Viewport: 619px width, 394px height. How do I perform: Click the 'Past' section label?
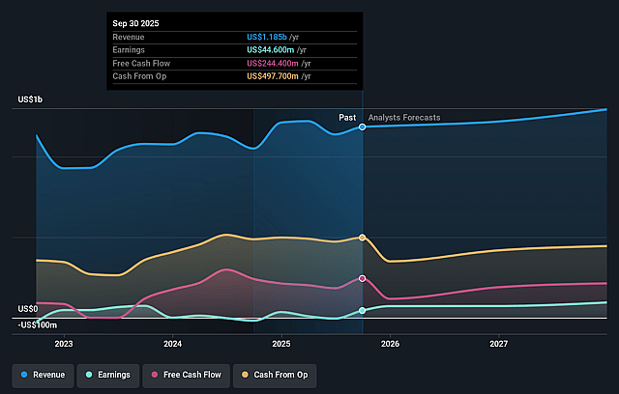pyautogui.click(x=347, y=118)
